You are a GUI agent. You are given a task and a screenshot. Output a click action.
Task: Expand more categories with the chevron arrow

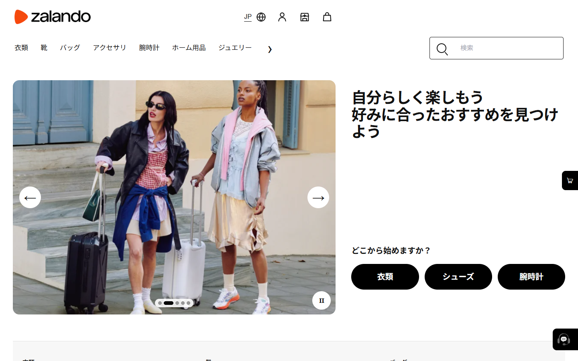point(270,49)
